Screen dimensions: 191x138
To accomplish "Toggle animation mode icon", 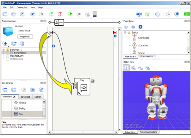I will [x=148, y=14].
